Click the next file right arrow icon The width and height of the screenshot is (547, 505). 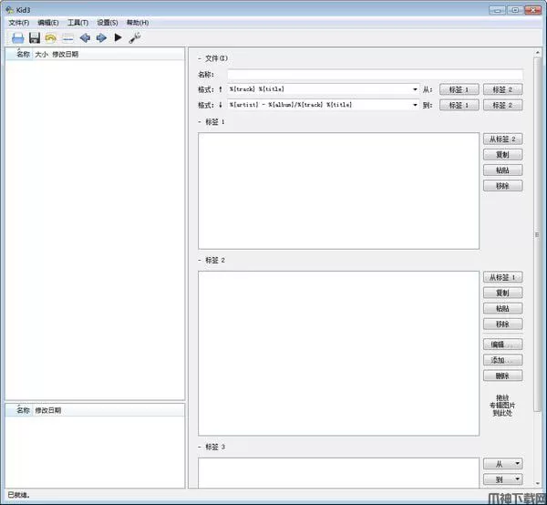(x=101, y=37)
